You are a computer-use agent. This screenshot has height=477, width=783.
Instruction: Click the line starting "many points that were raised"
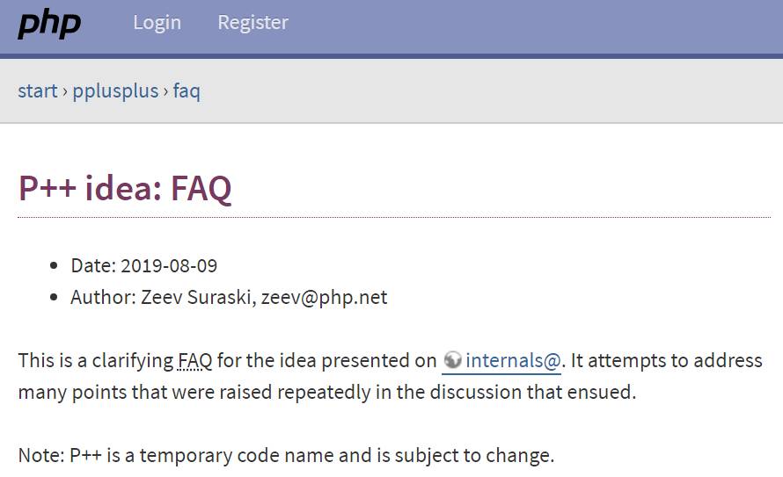coord(326,392)
